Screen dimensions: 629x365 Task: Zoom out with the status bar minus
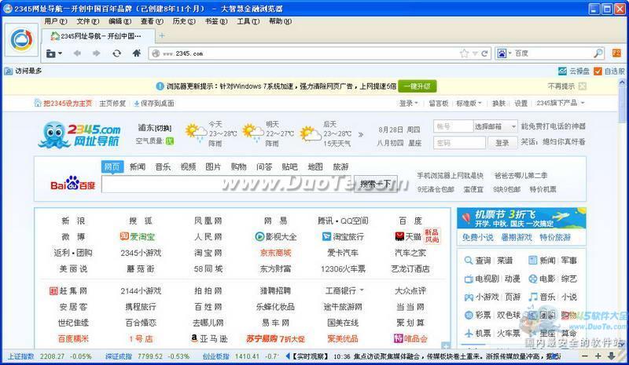click(585, 356)
